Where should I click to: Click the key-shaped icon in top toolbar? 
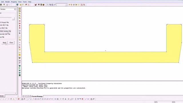(x=4, y=5)
